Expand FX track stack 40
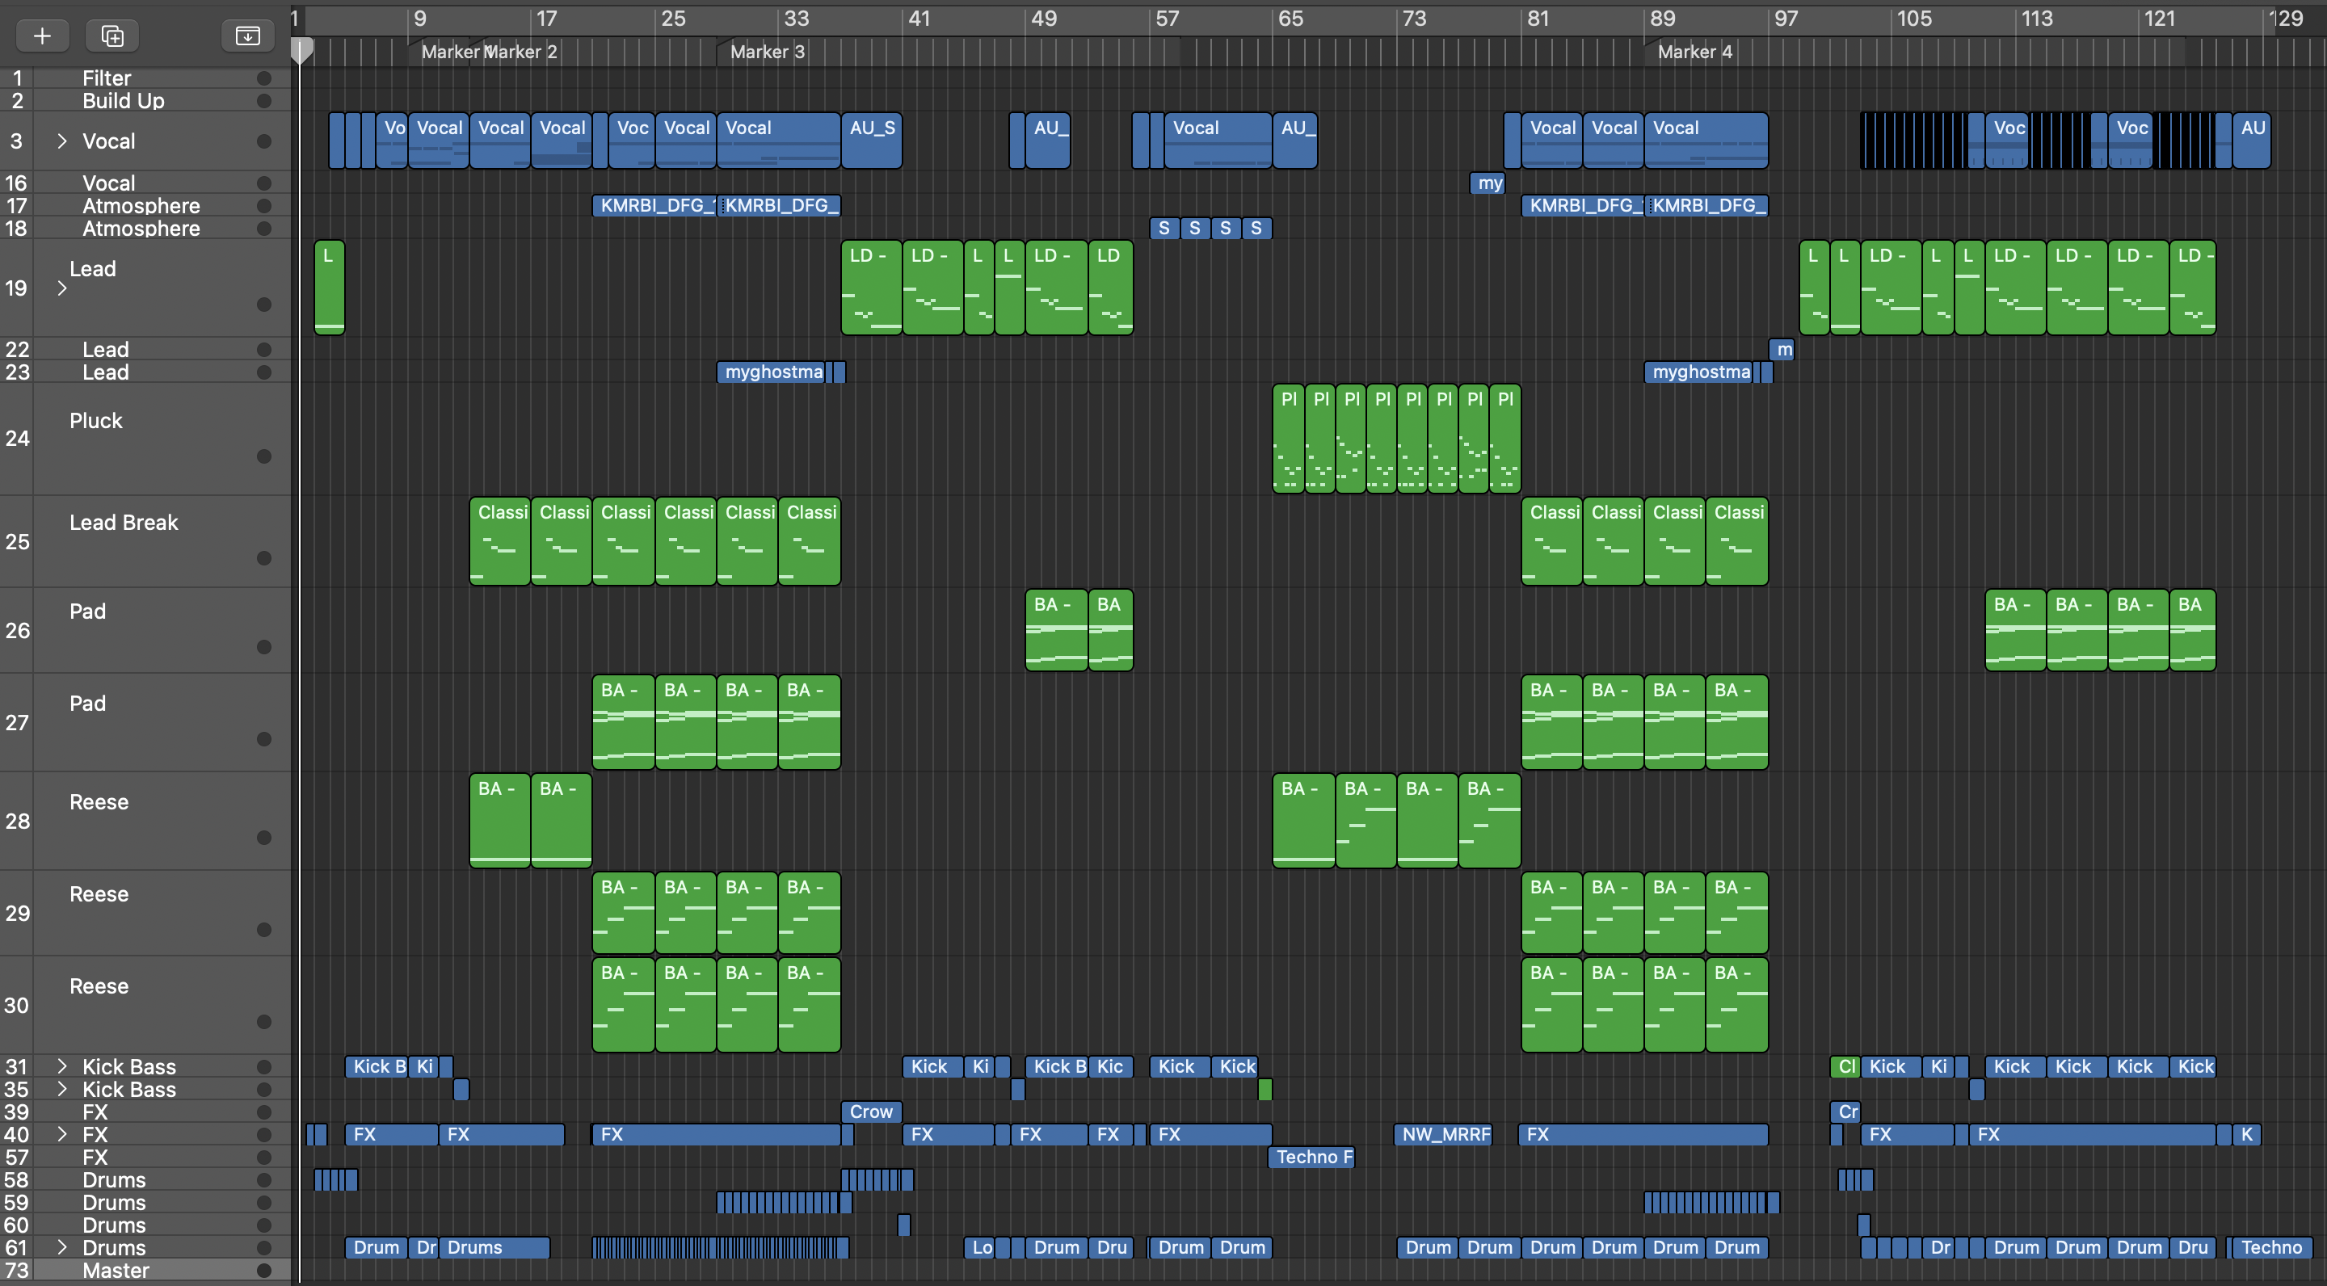The height and width of the screenshot is (1286, 2327). (61, 1133)
